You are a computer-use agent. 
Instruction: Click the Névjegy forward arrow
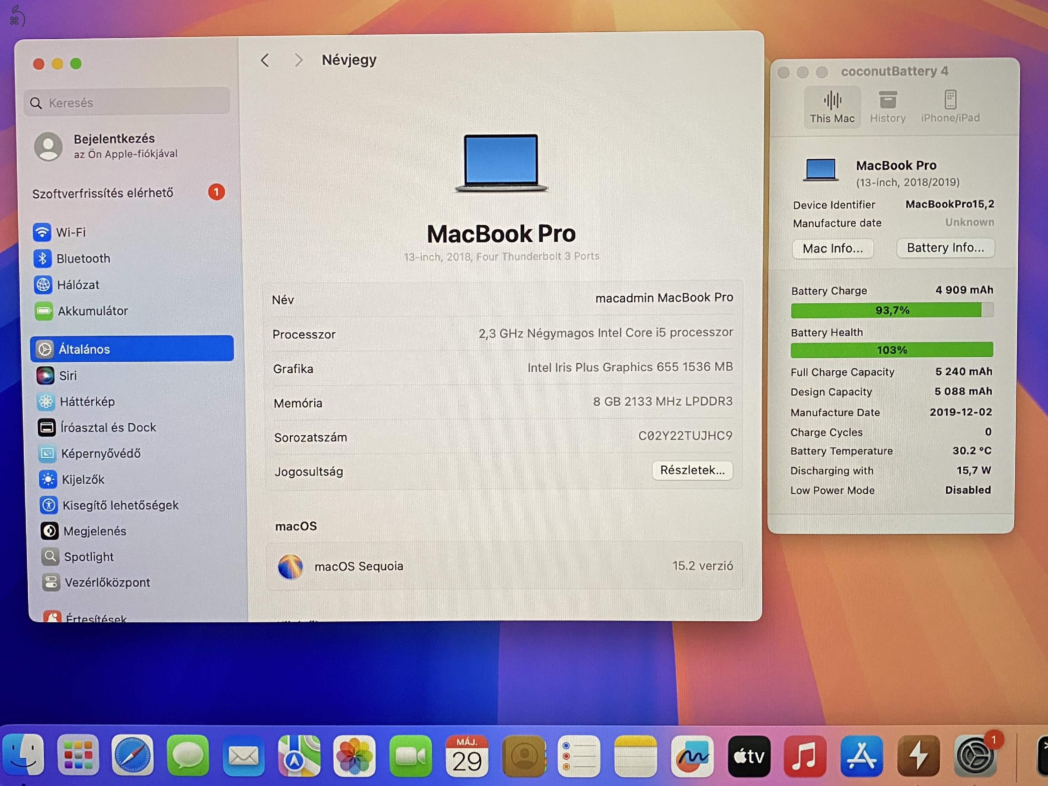(x=298, y=60)
